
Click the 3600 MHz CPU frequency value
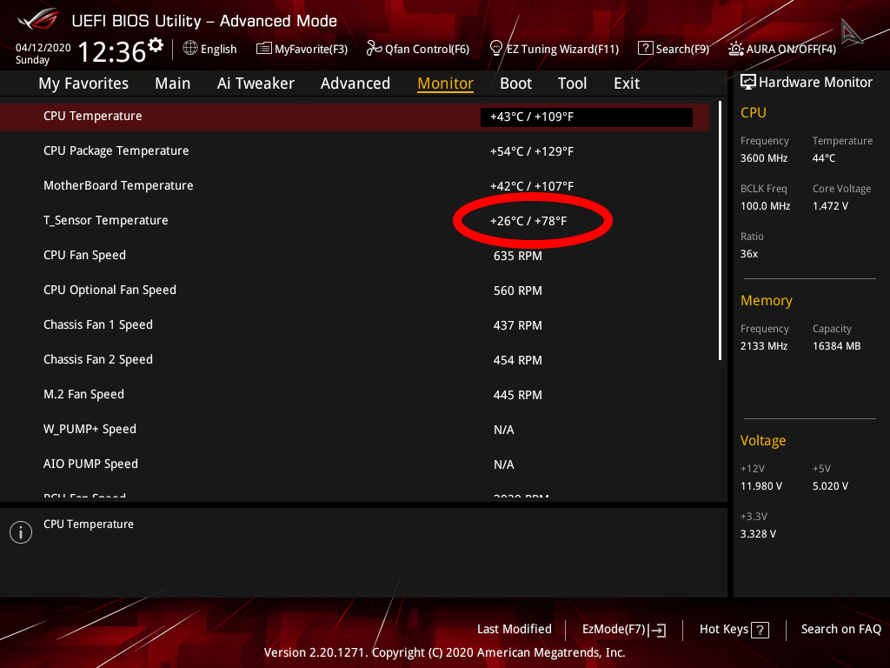(x=764, y=158)
